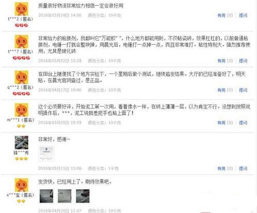Click red heart rating icons under t***7

tap(21, 58)
